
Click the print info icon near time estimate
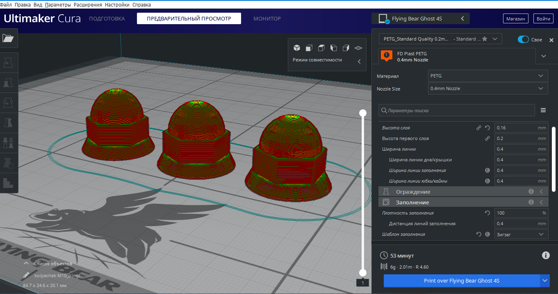pyautogui.click(x=546, y=255)
